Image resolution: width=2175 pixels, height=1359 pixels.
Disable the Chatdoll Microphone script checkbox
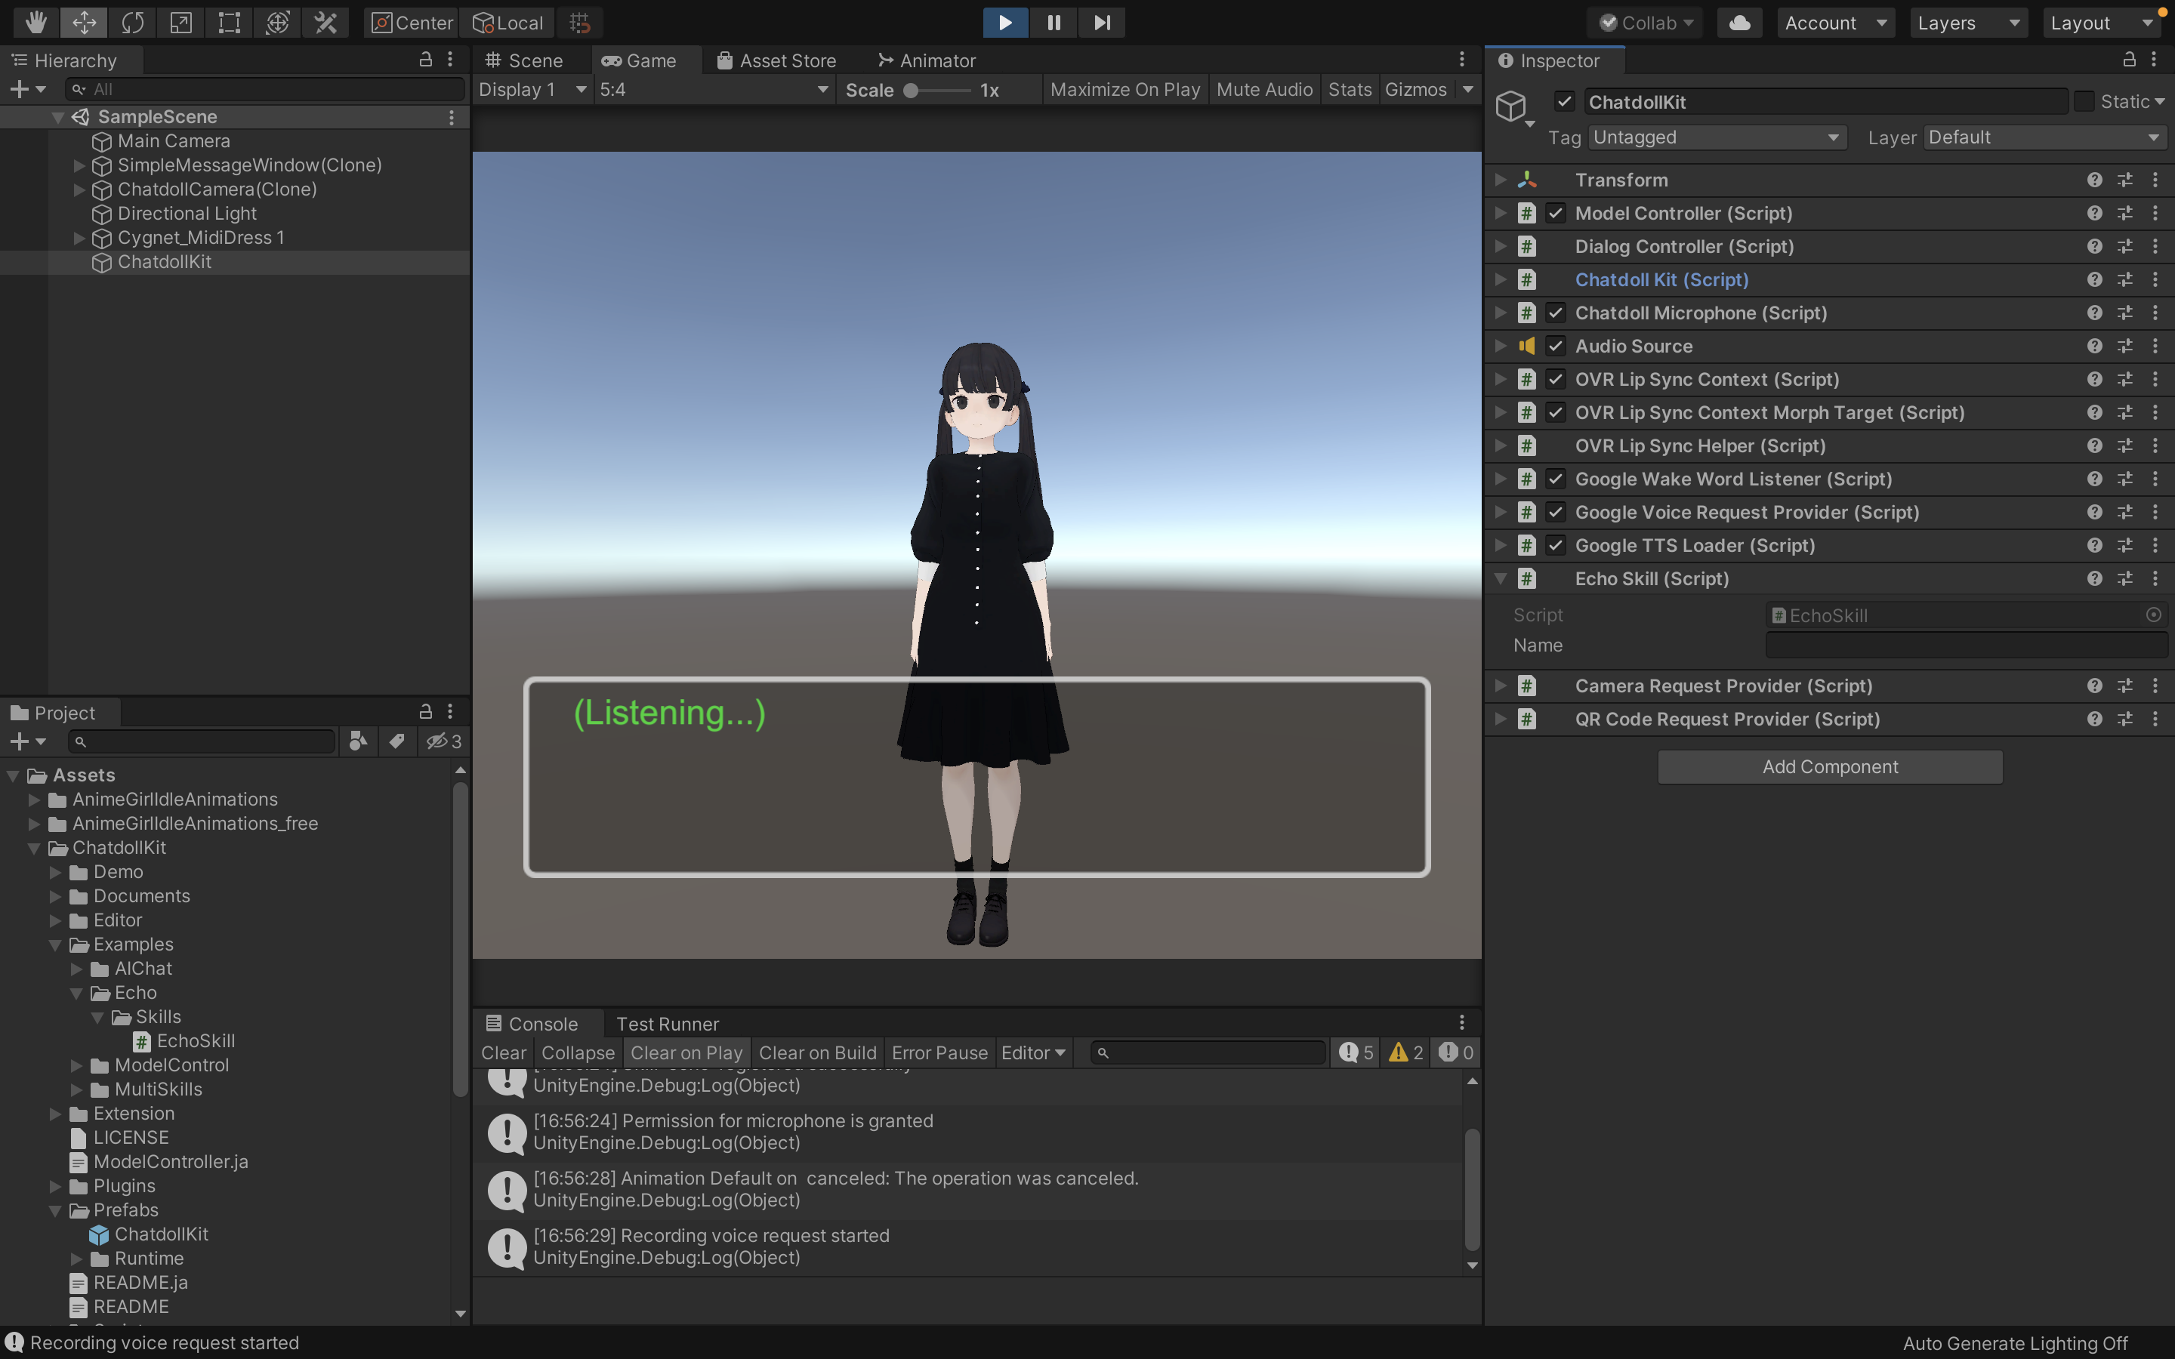click(1556, 313)
